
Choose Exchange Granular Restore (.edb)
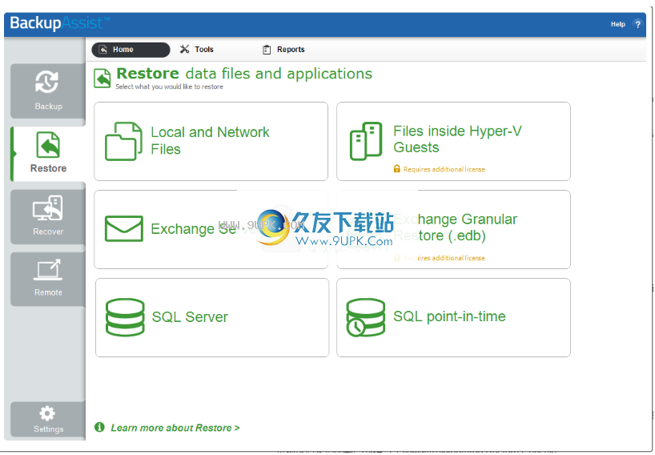pos(454,229)
